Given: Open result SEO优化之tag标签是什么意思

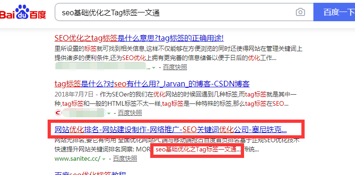Looking at the screenshot, I should pos(139,38).
